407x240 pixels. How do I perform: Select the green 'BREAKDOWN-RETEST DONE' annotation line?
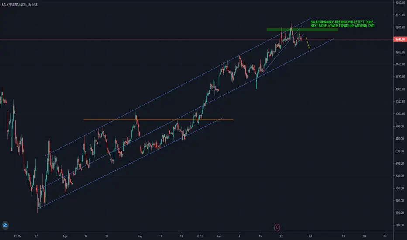click(343, 22)
